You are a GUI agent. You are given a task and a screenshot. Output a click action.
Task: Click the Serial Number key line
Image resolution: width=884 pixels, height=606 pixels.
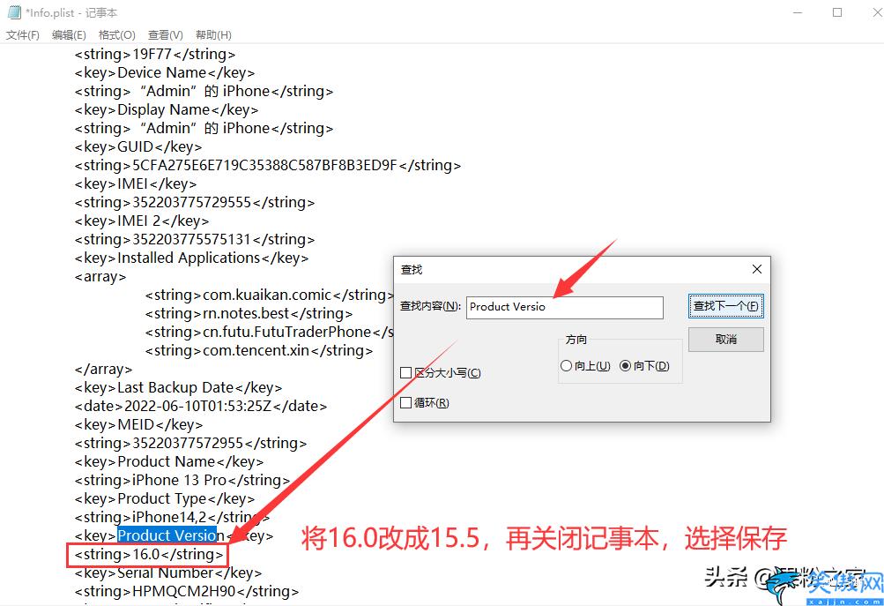pos(168,572)
